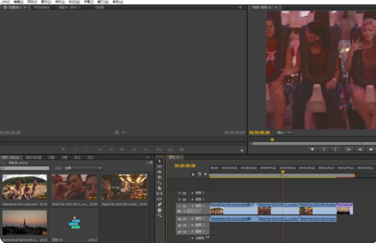
Task: Open the 帮助 menu
Action: coord(118,2)
